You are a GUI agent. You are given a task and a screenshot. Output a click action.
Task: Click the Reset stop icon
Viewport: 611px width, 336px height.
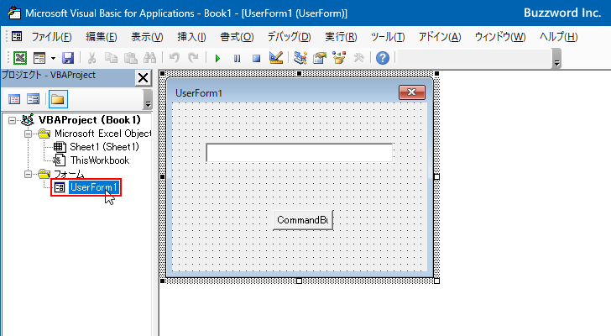point(256,59)
